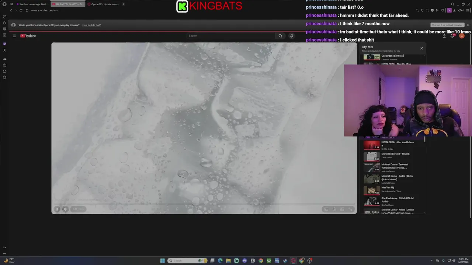Open the sidebar settings gear icon
Viewport: 472px width, 265px height.
click(4, 77)
